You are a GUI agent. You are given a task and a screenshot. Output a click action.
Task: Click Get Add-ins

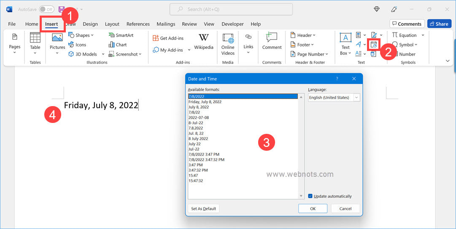[x=168, y=38]
